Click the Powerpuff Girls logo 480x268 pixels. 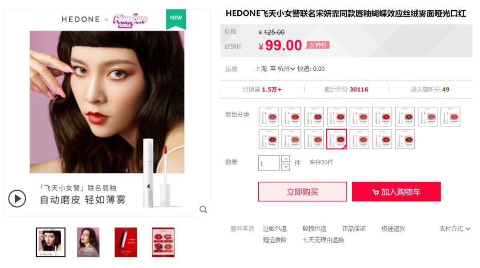pyautogui.click(x=130, y=20)
